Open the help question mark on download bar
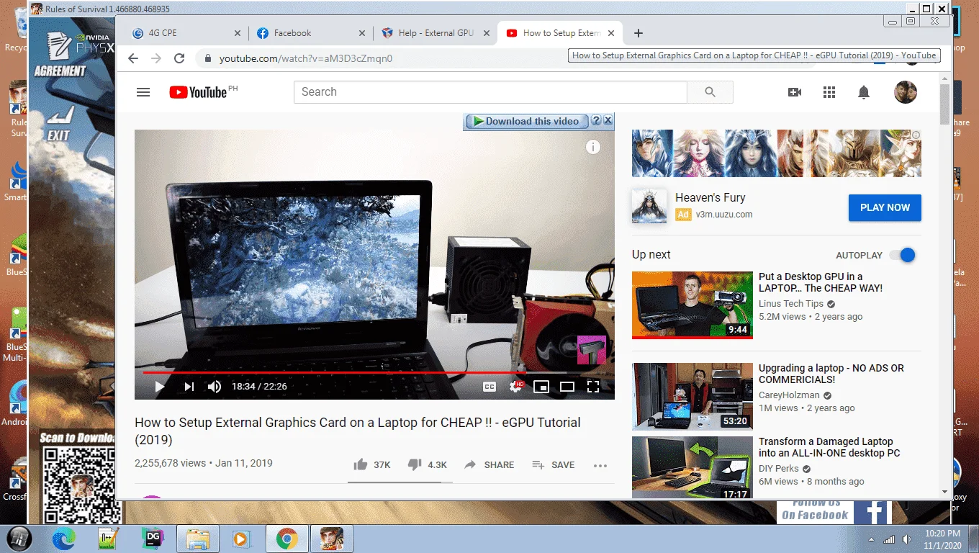The width and height of the screenshot is (979, 553). coord(596,121)
